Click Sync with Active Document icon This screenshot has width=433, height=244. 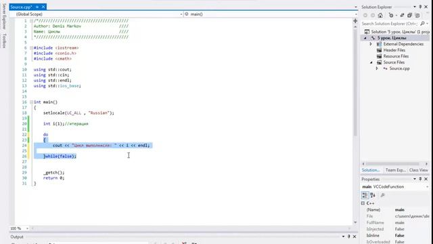click(402, 16)
